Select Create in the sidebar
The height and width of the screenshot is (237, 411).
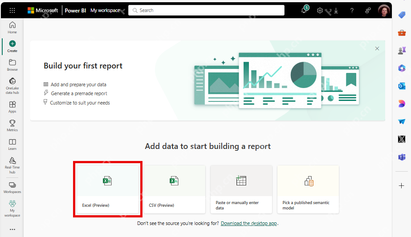click(x=12, y=46)
